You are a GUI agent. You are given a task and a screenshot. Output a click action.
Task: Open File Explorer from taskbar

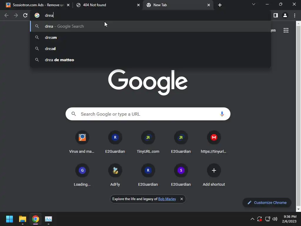(22, 219)
